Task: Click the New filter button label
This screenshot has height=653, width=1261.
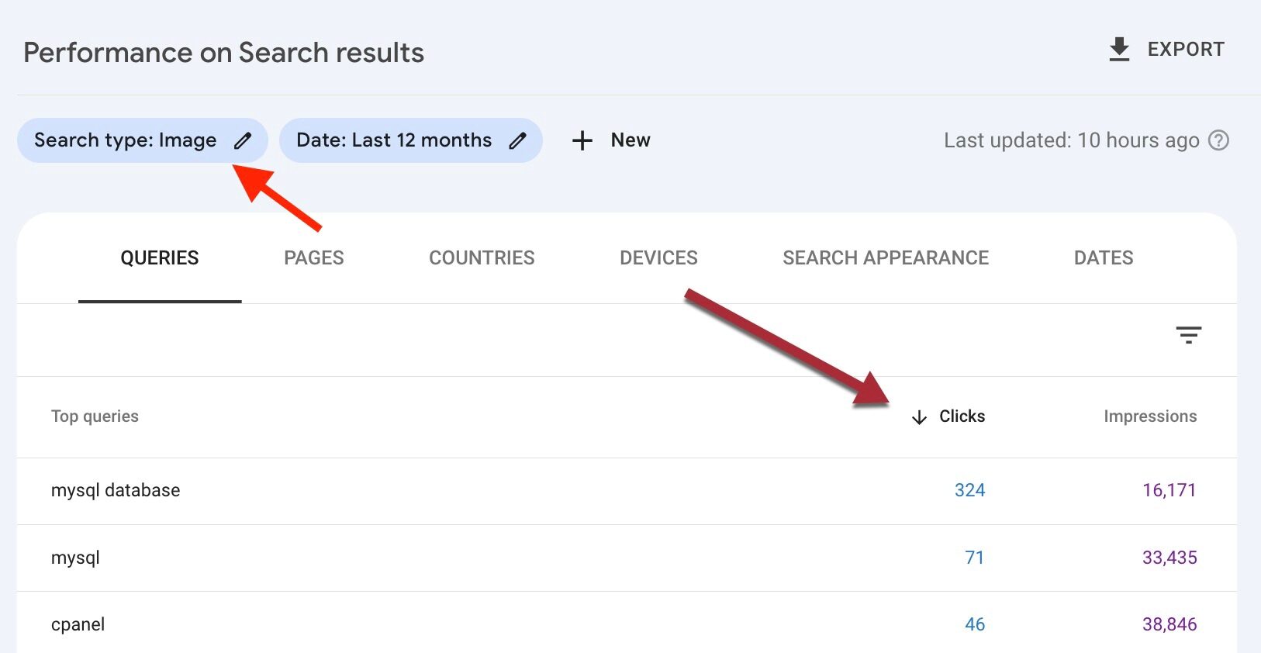Action: tap(630, 140)
